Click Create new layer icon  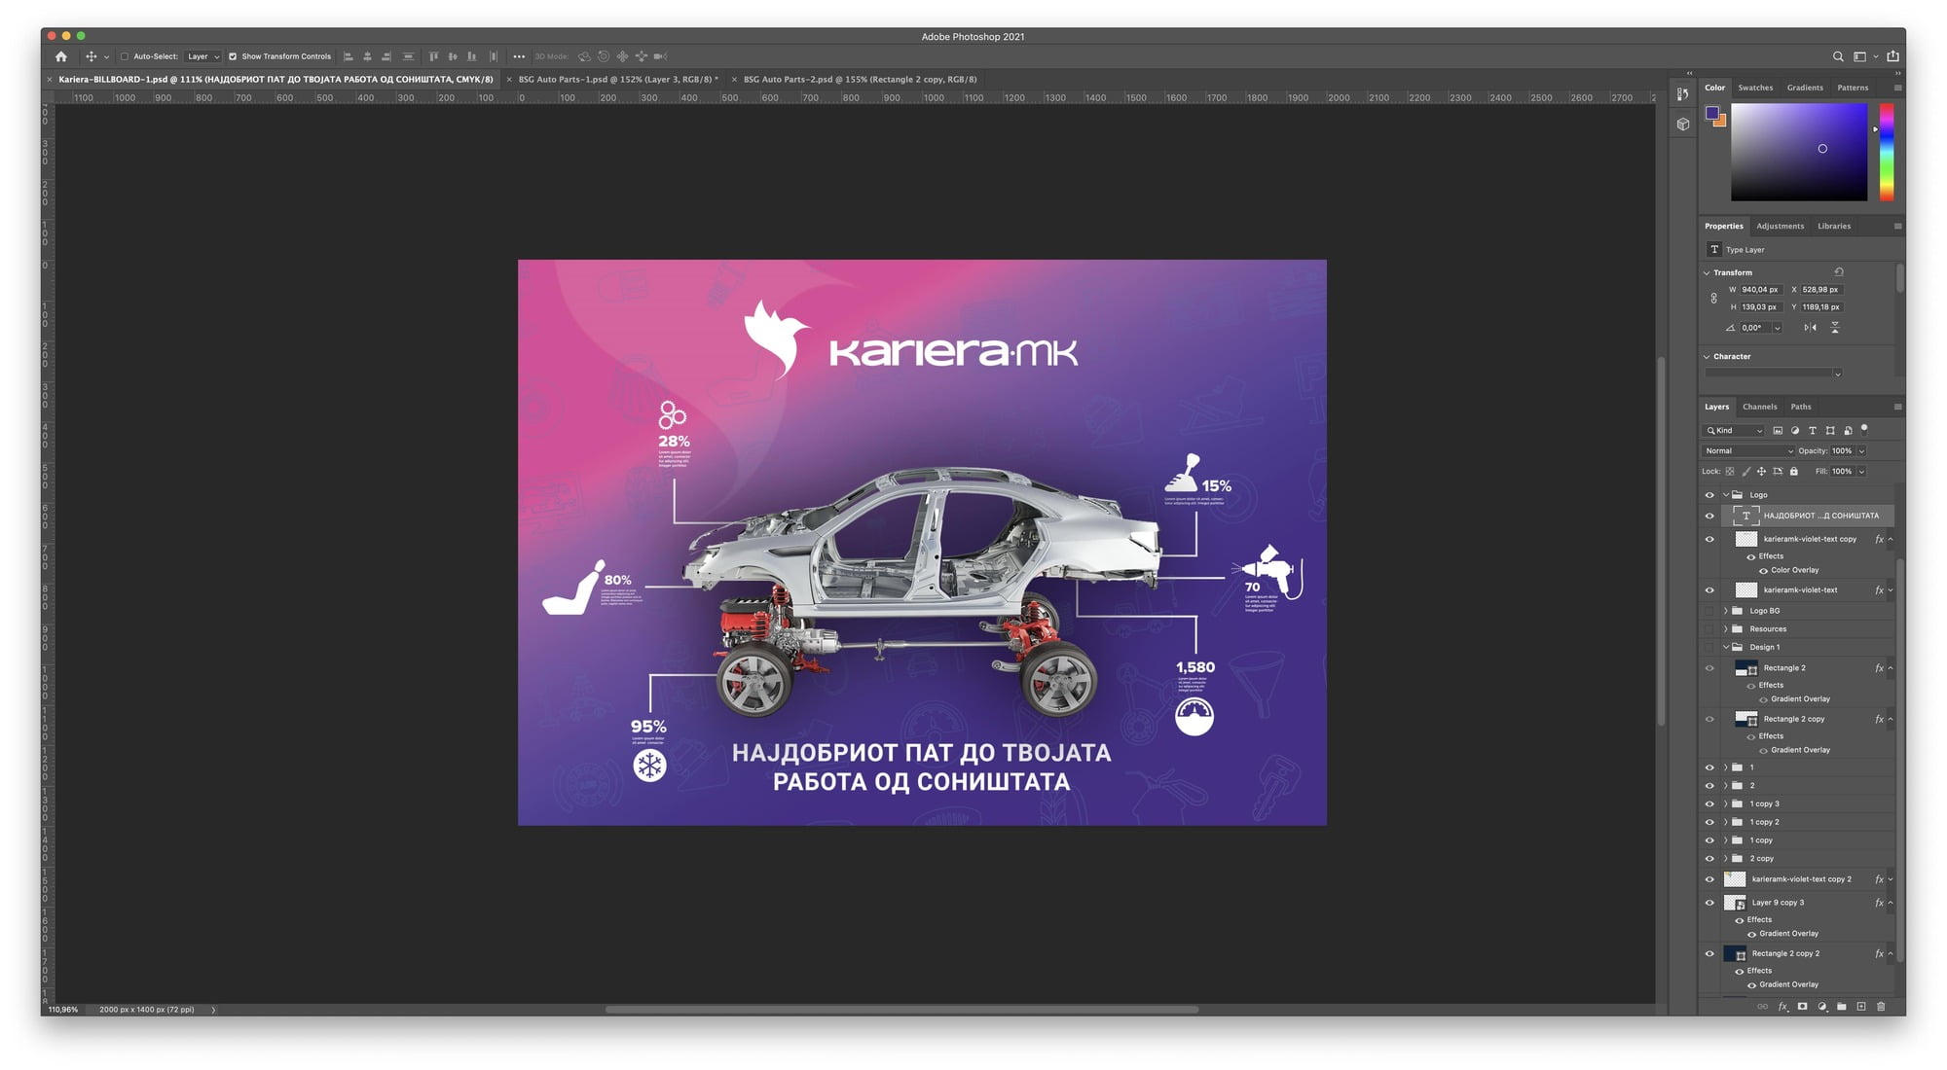click(x=1860, y=1007)
